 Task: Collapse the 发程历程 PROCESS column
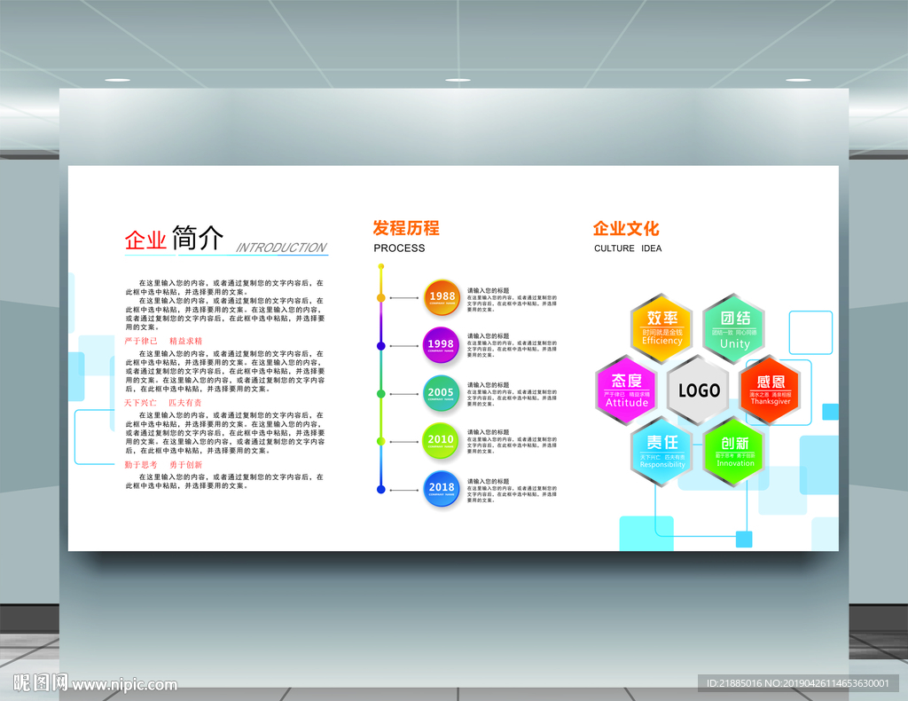click(408, 229)
